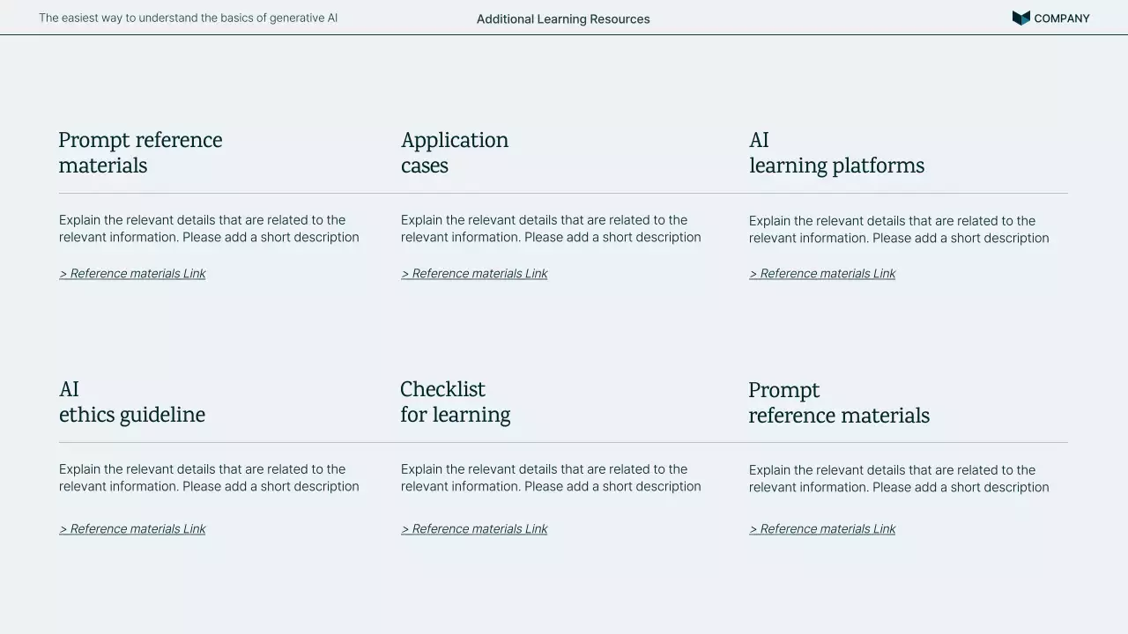Screen dimensions: 1128x634
Task: Select the Prompt reference materials heading beside Application cases
Action: (x=140, y=153)
